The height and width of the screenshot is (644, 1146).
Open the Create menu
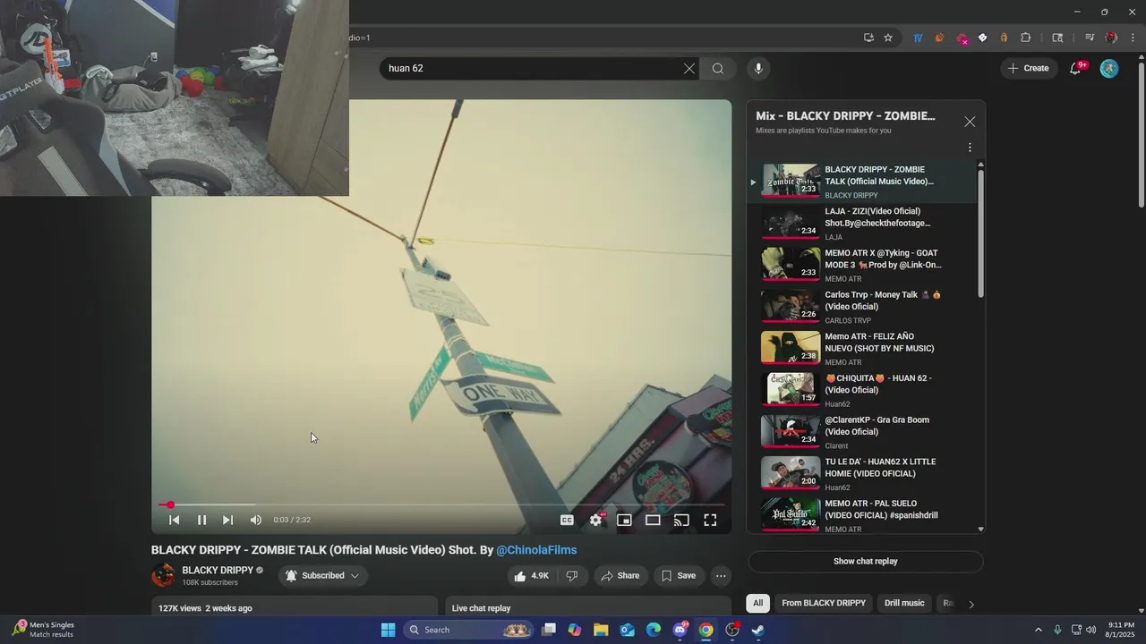pos(1029,68)
